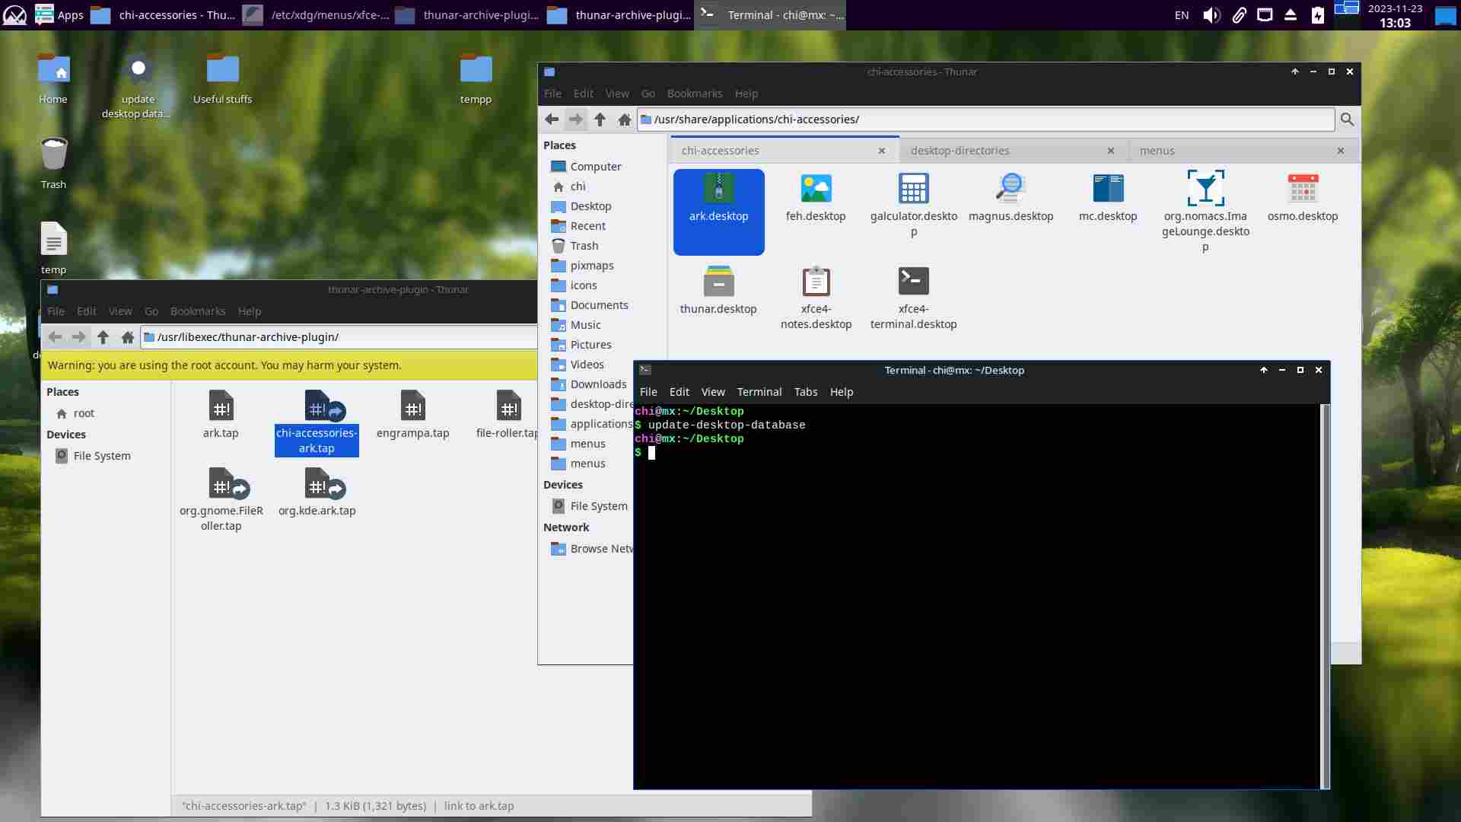Open the Pictures folder in Places sidebar
The image size is (1461, 822).
coord(590,345)
